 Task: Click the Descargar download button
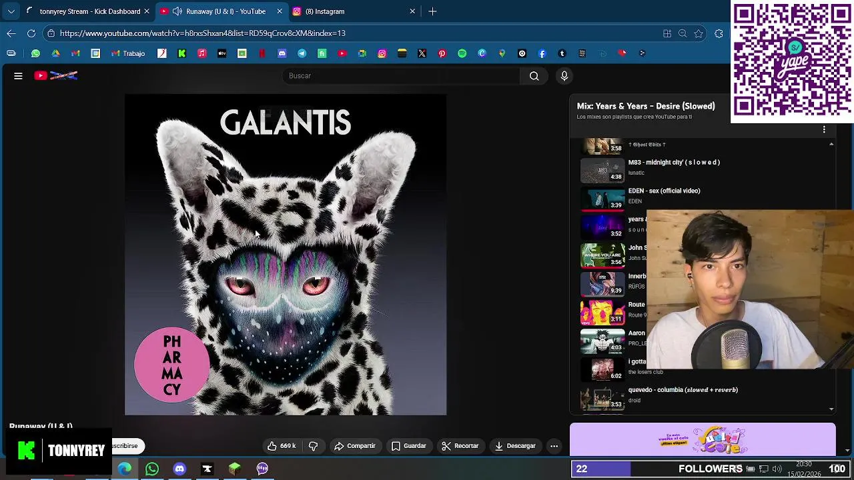515,446
